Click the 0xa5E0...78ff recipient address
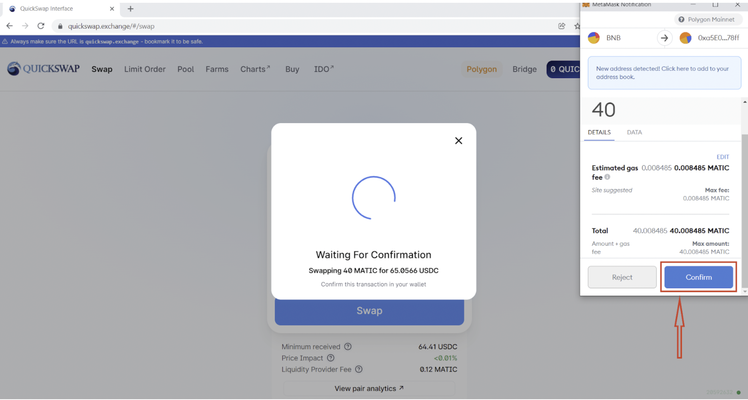 (718, 38)
